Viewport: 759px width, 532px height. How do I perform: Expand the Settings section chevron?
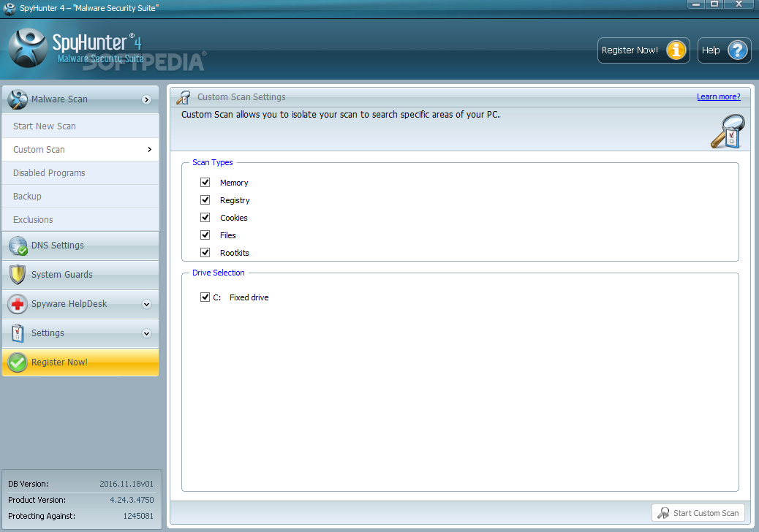(147, 334)
